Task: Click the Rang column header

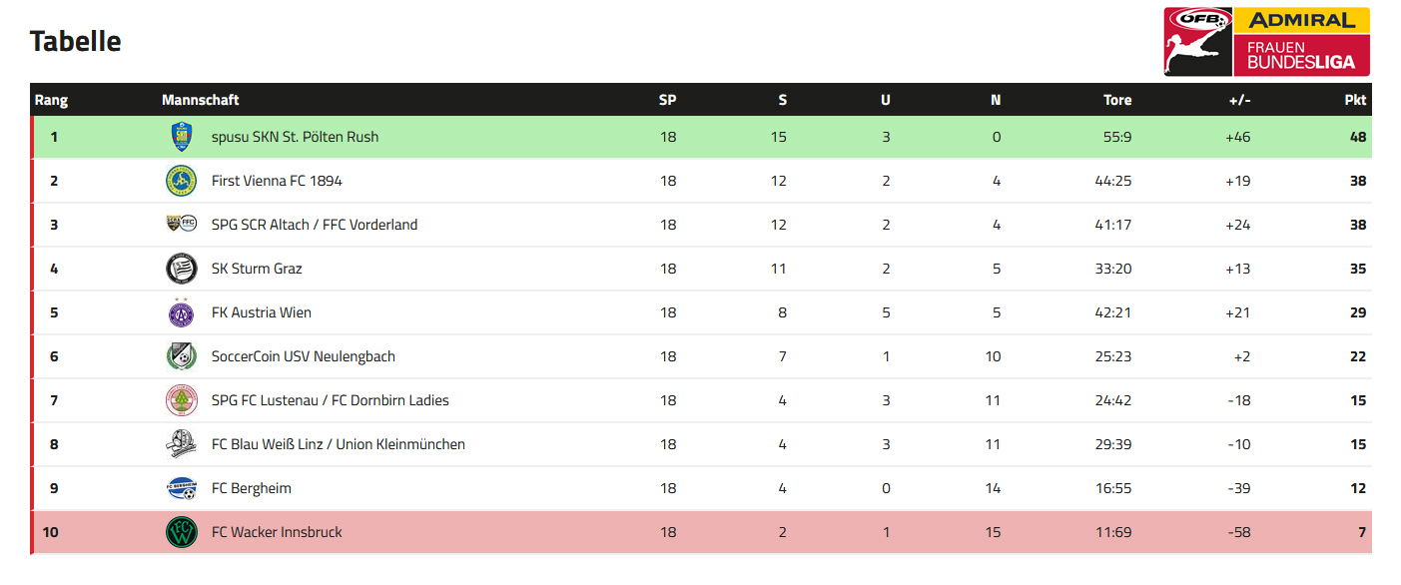Action: (x=51, y=100)
